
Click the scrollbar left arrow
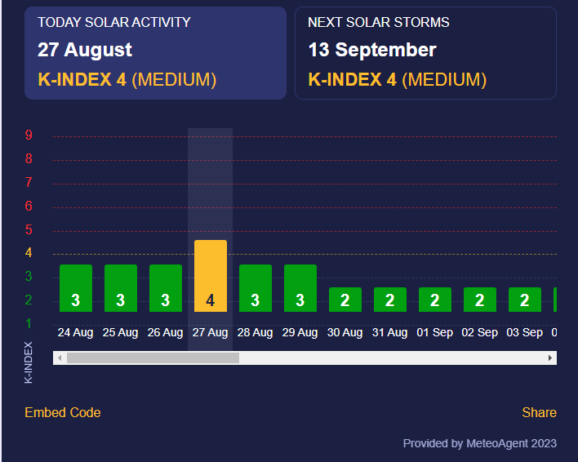[59, 358]
